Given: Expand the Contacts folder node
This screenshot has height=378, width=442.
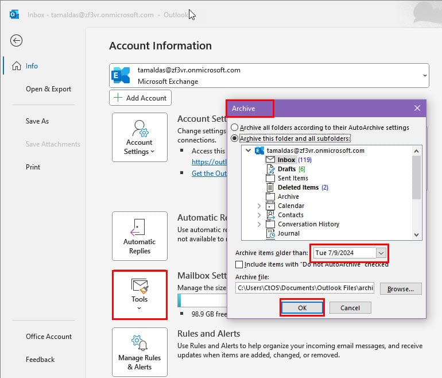Looking at the screenshot, I should (x=259, y=215).
